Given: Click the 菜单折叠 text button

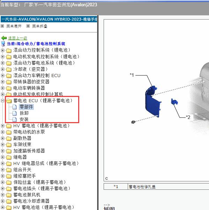Looking at the screenshot, I should (40, 26).
